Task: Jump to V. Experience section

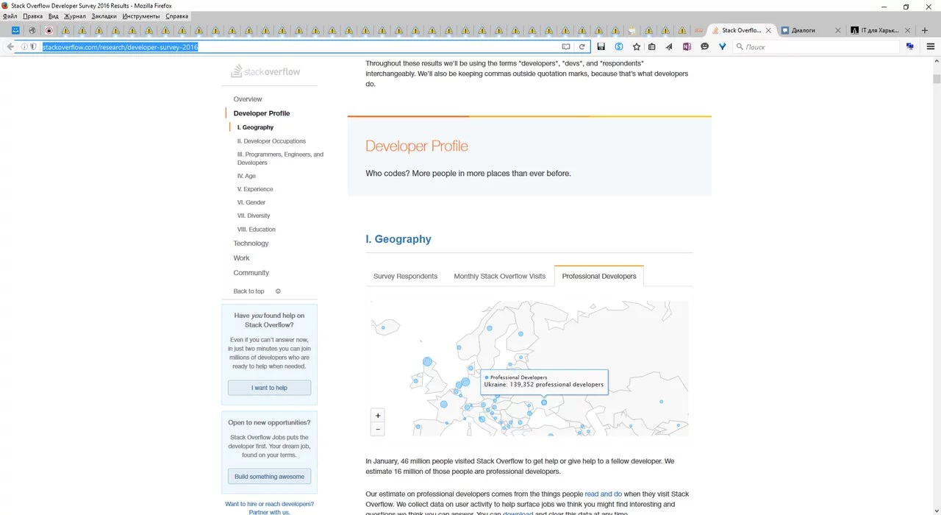Action: pyautogui.click(x=255, y=189)
